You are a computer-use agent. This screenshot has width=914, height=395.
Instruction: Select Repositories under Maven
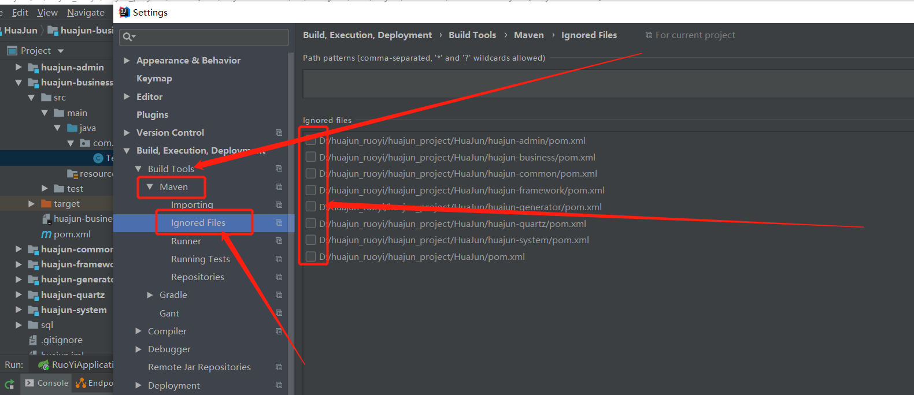[x=198, y=277]
